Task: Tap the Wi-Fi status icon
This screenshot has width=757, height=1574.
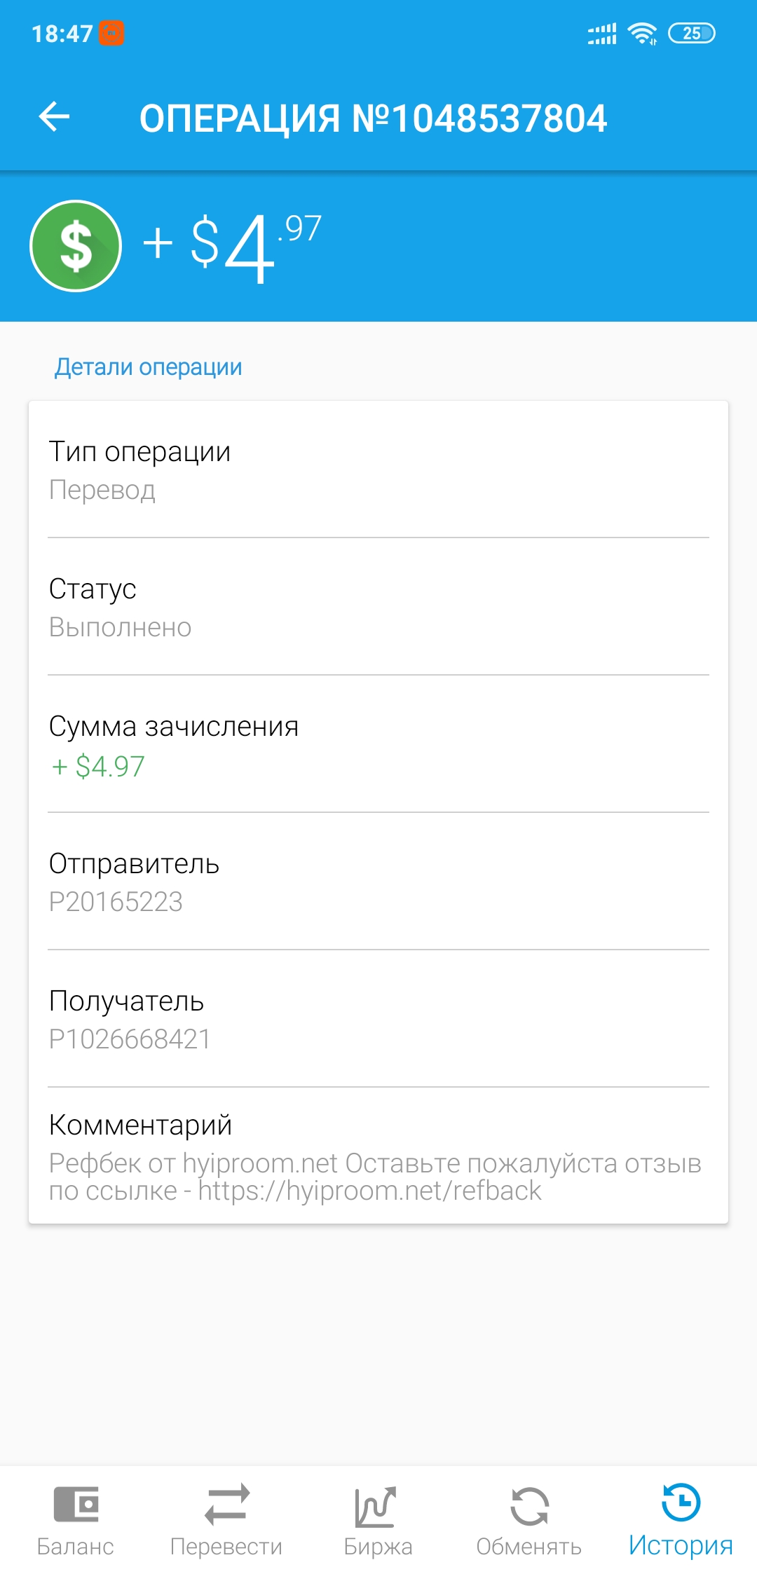Action: coord(641,33)
